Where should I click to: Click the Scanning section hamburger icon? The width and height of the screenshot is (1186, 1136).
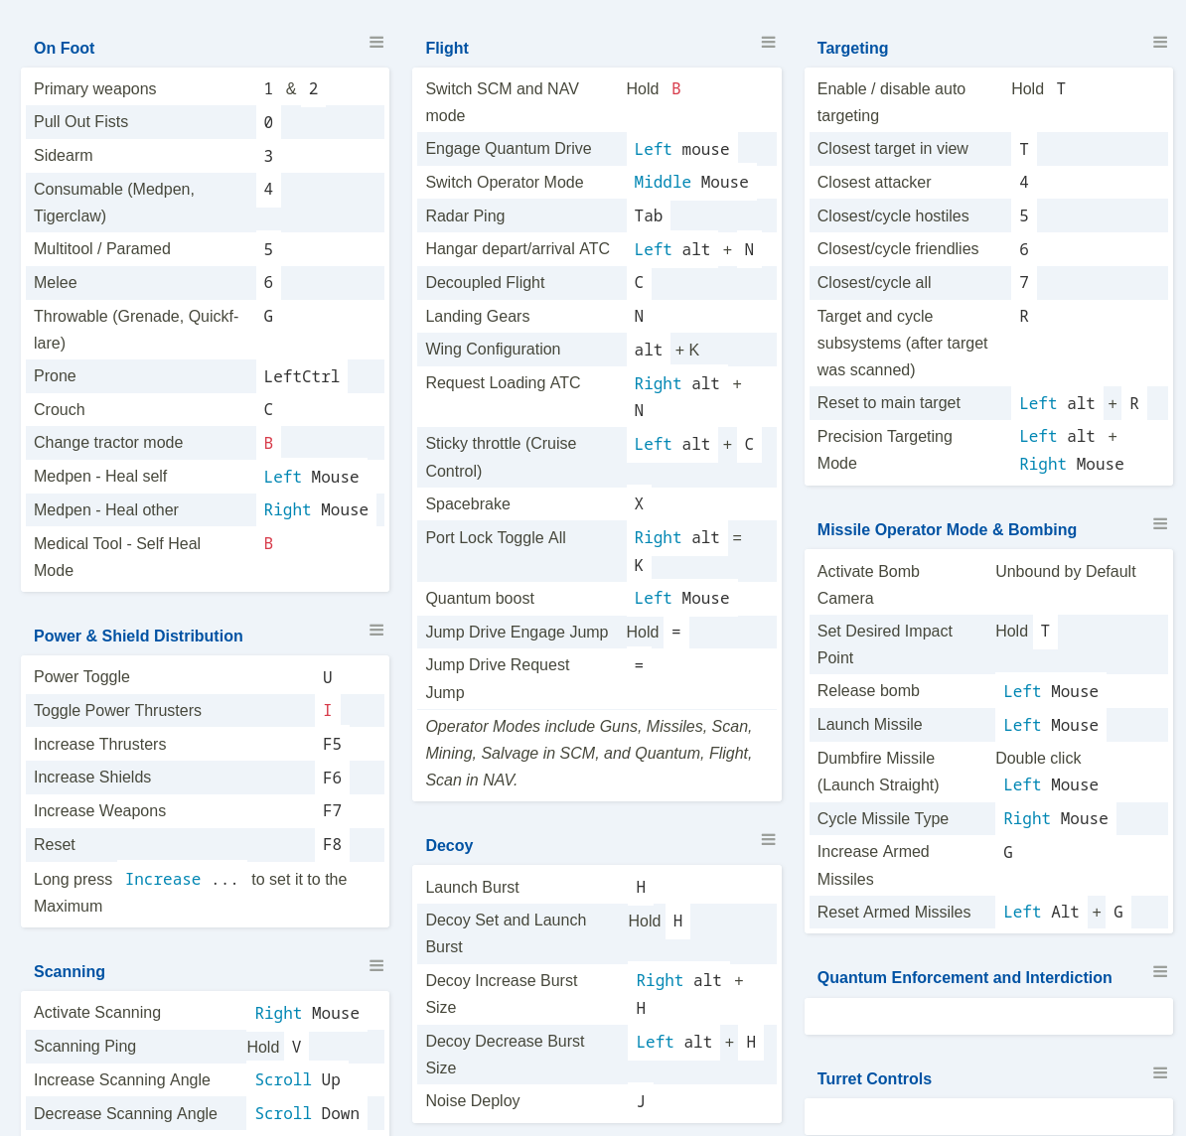(x=376, y=965)
